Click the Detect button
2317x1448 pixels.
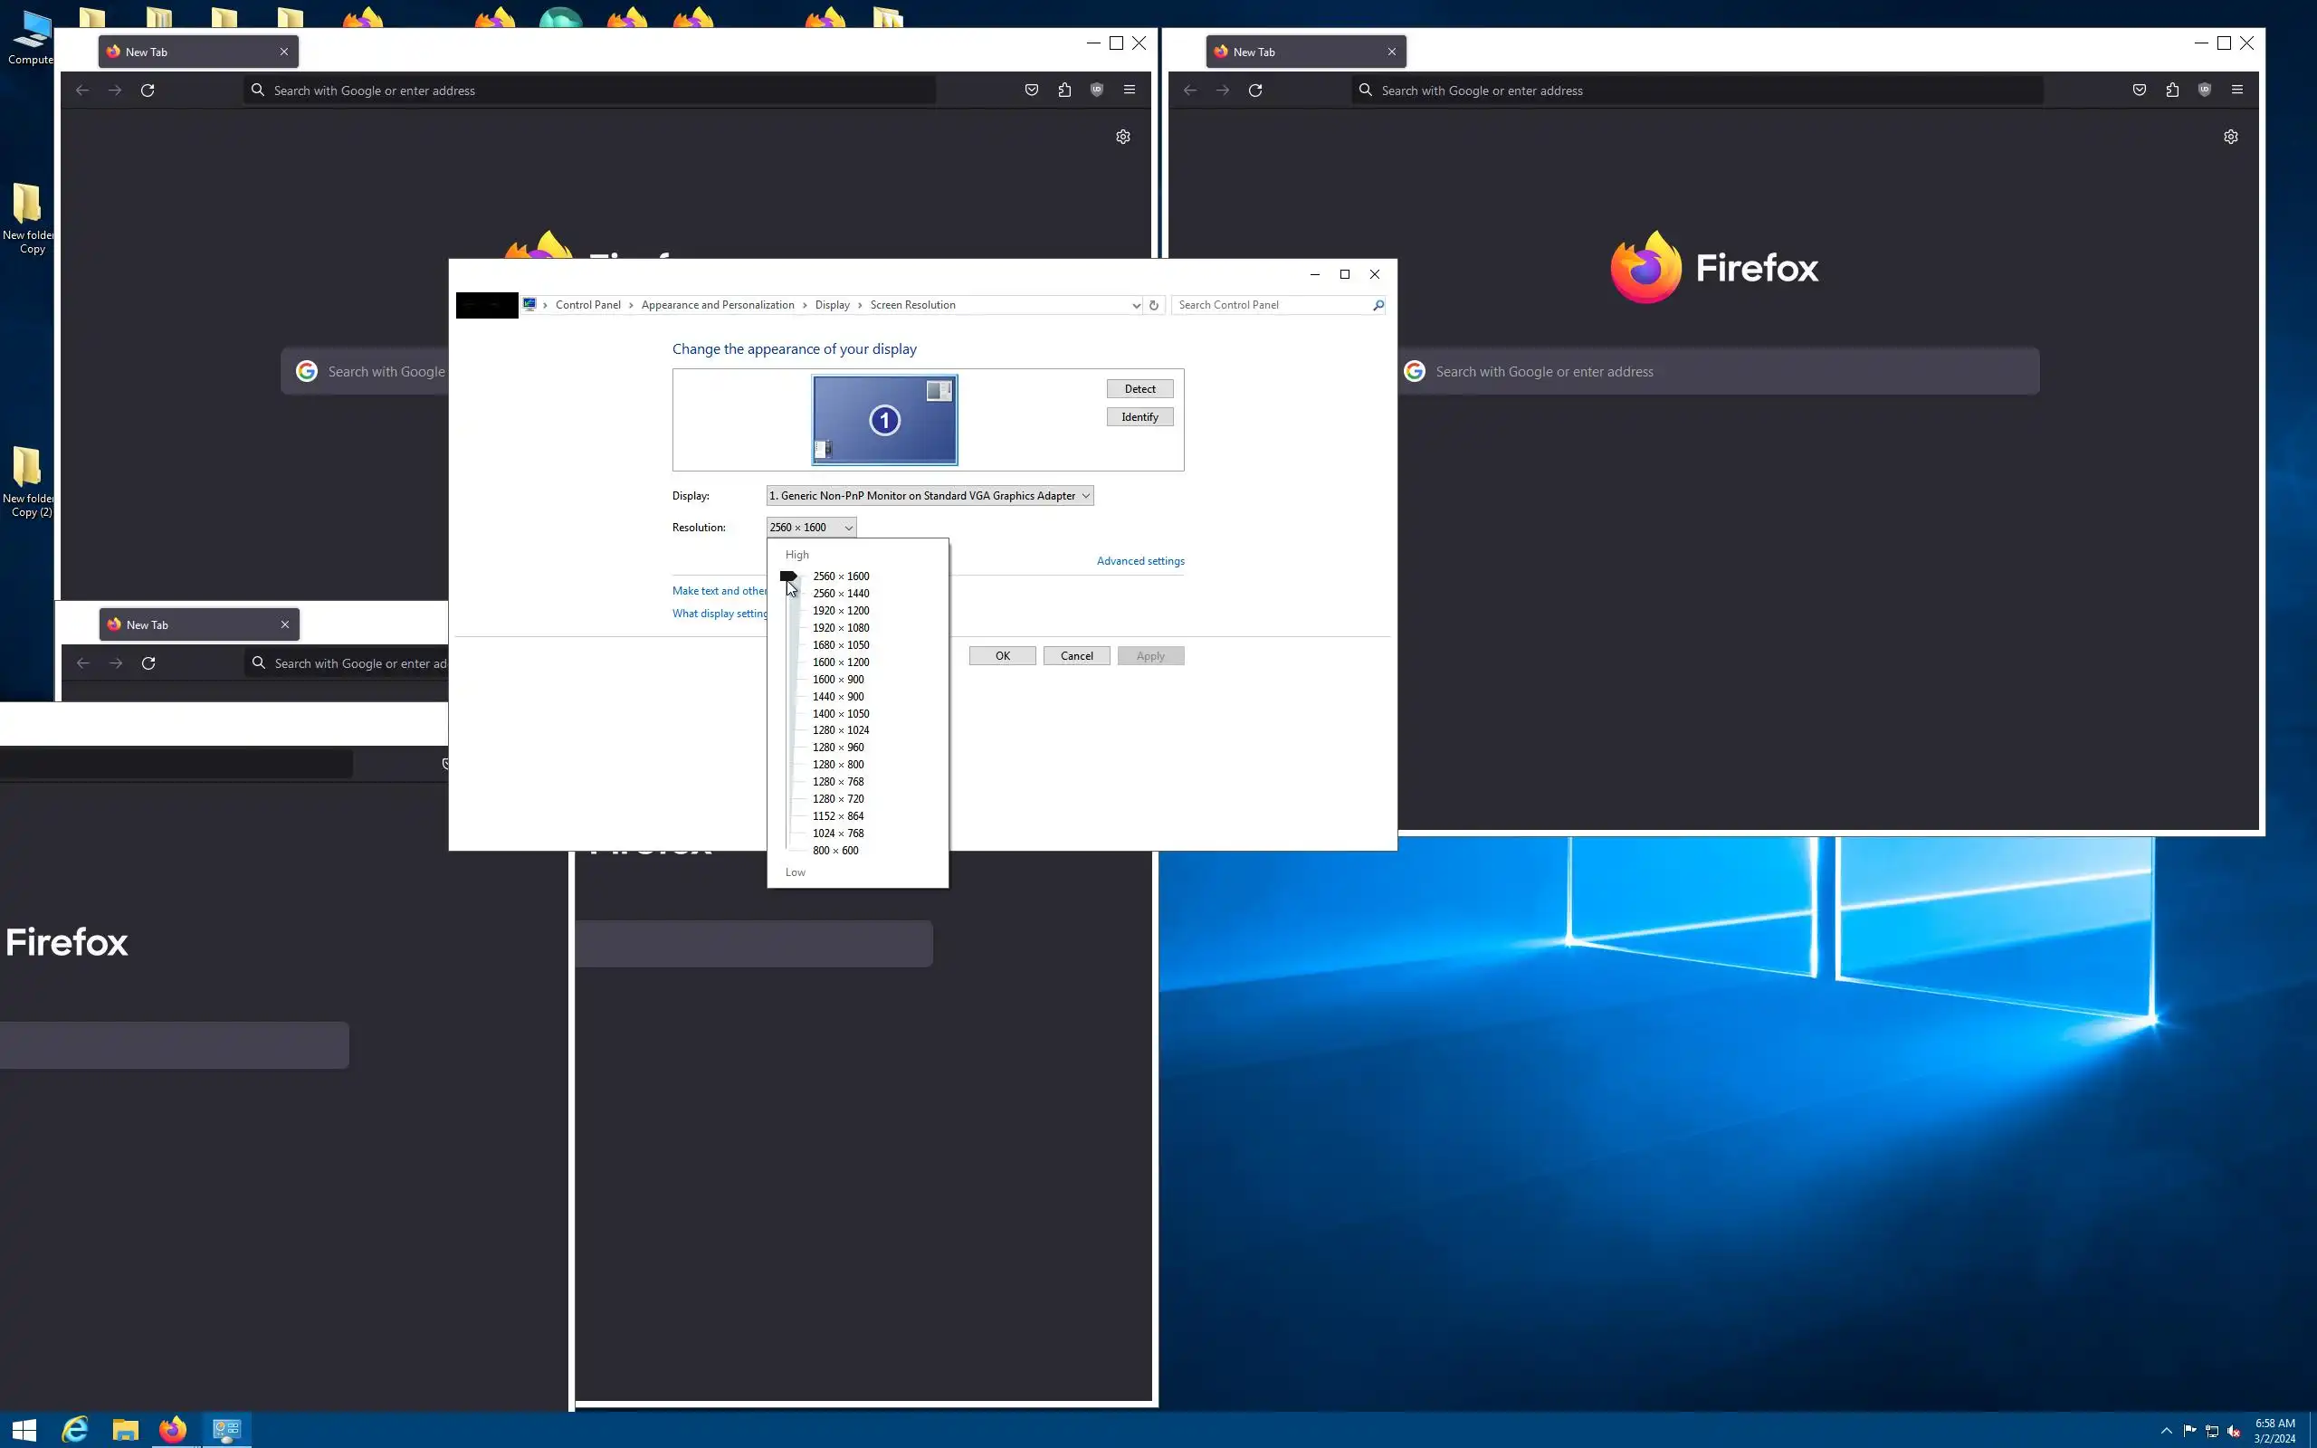pos(1139,389)
